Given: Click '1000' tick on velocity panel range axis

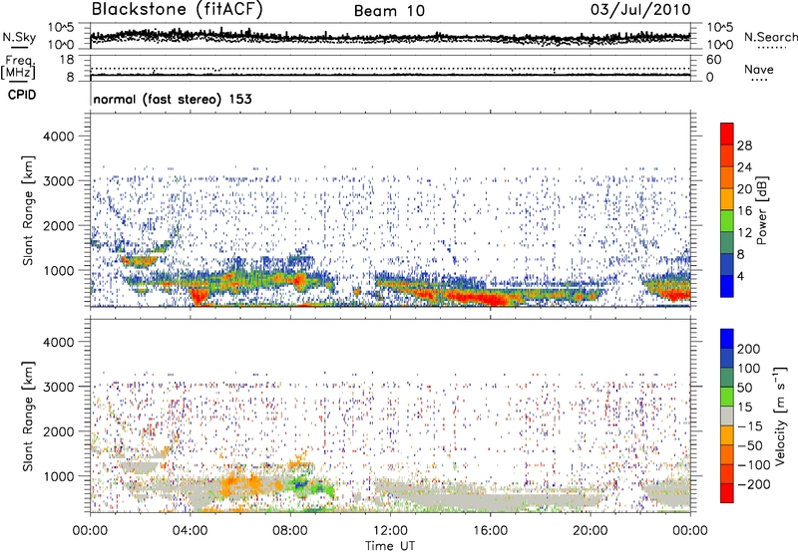Looking at the screenshot, I should pyautogui.click(x=58, y=476).
